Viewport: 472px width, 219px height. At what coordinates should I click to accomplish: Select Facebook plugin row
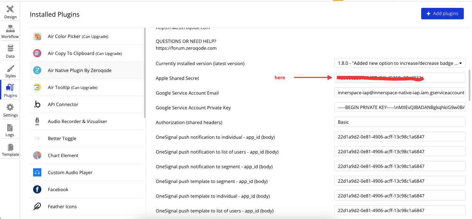coord(87,190)
